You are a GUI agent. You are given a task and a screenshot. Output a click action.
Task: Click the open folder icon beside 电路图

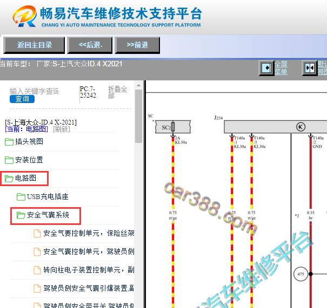pos(9,179)
